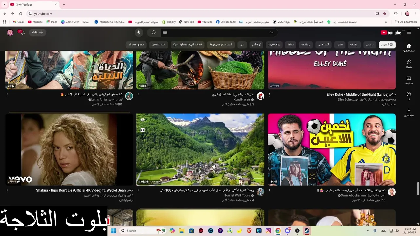Select the بودكاست filter chip
Viewport: 420px width, 236px height.
click(306, 45)
